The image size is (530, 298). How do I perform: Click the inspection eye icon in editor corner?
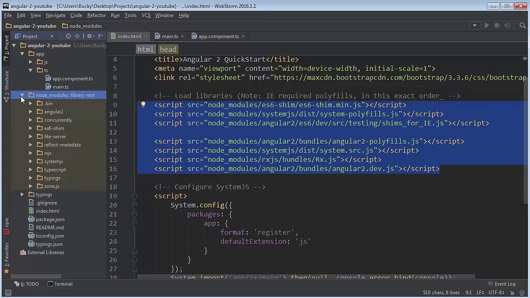point(525,59)
